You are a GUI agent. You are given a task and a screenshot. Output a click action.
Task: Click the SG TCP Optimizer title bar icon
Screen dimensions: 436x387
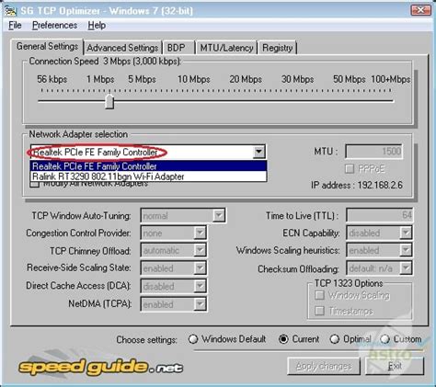10,11
